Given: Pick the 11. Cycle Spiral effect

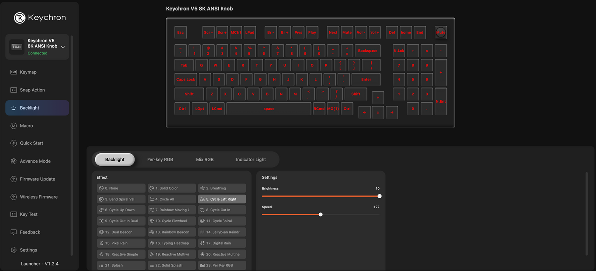Looking at the screenshot, I should 222,221.
